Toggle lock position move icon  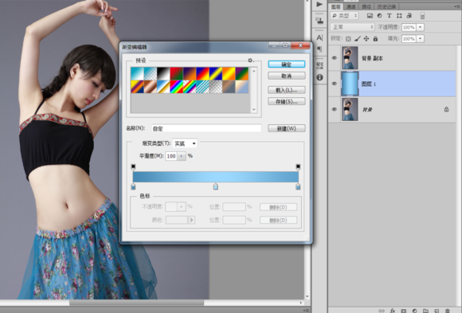point(366,38)
